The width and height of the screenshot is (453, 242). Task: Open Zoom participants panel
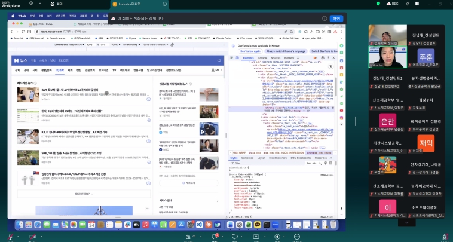[188, 237]
